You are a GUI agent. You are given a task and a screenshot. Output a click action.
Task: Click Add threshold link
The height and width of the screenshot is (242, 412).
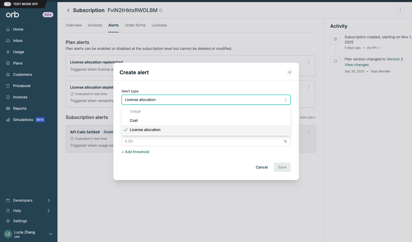136,152
